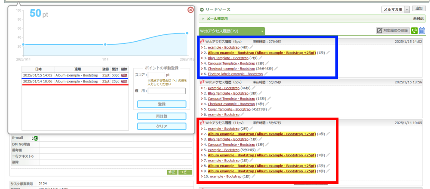430x189 pixels.
Task: Click the green 修正 button
Action: click(172, 172)
